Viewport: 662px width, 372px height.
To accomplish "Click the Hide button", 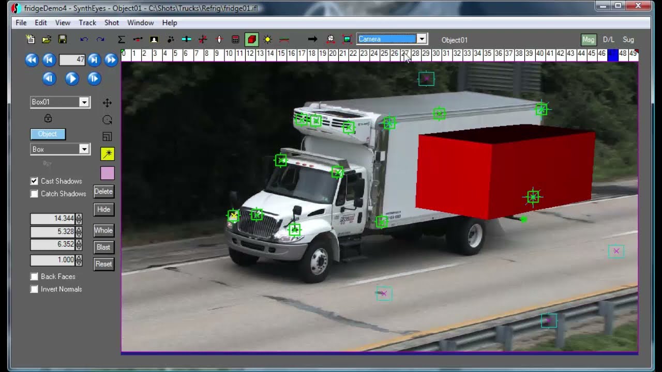I will 103,210.
